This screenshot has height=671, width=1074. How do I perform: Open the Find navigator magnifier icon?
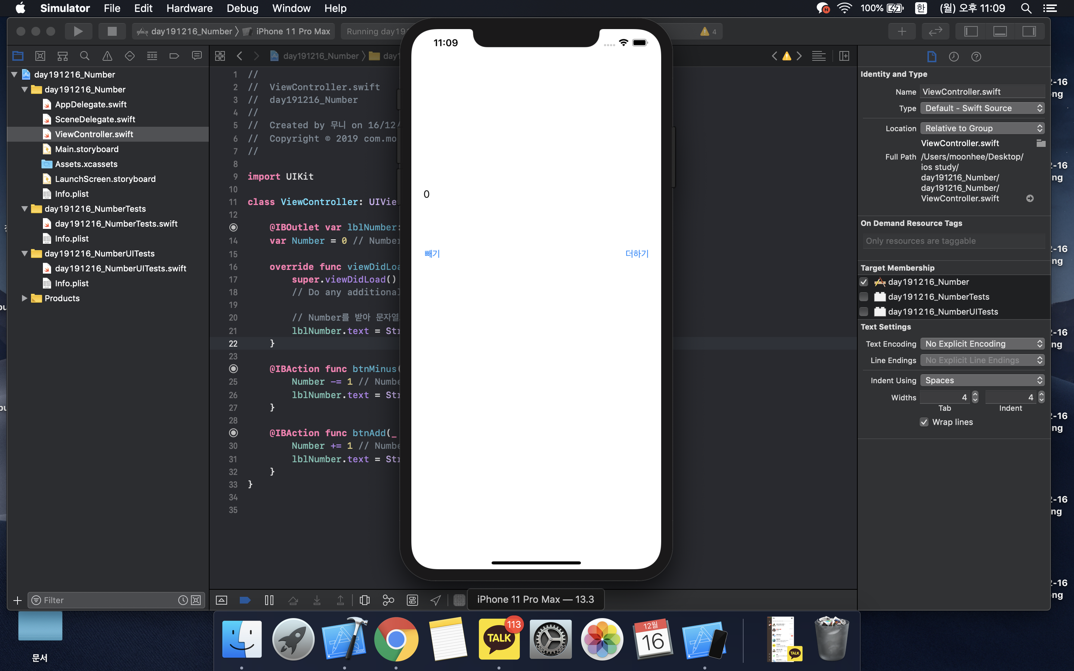tap(84, 56)
